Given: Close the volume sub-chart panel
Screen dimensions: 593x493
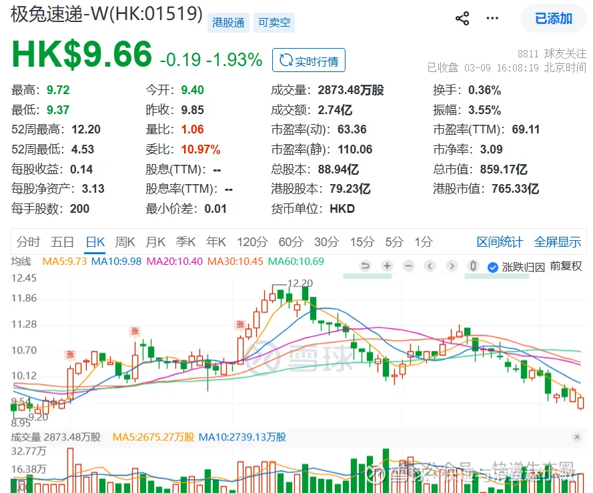Looking at the screenshot, I should point(577,437).
